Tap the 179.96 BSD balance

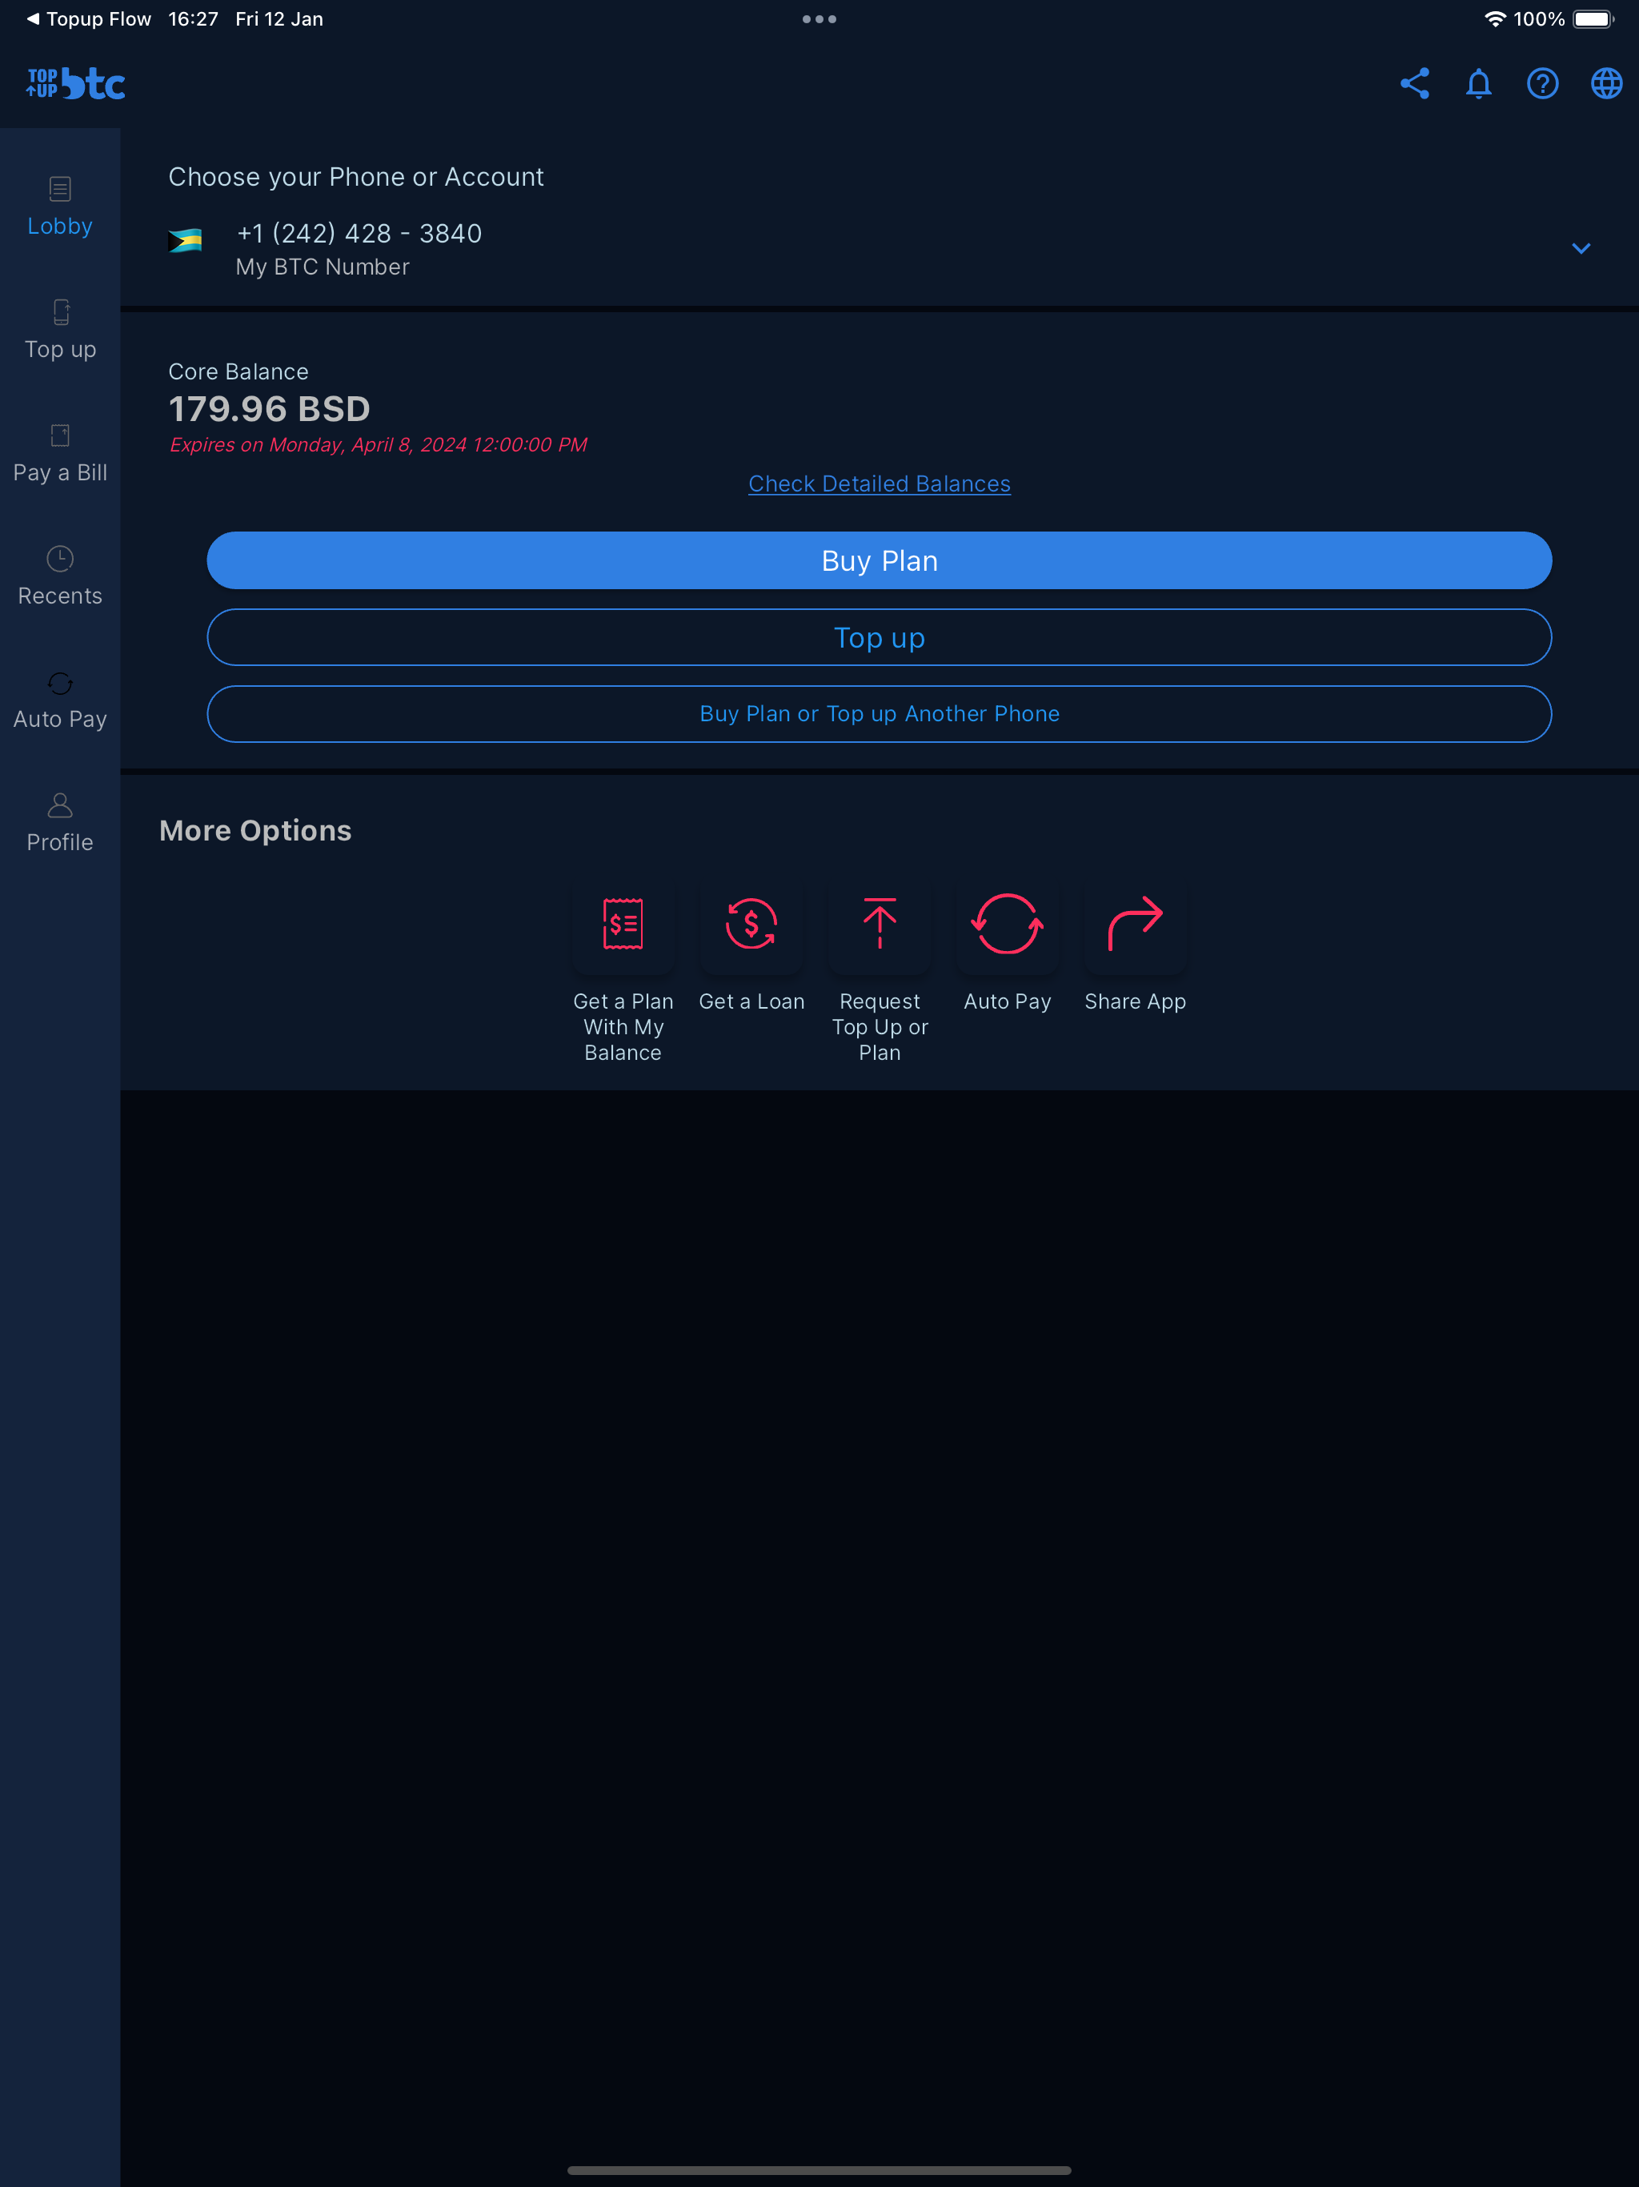[x=270, y=408]
